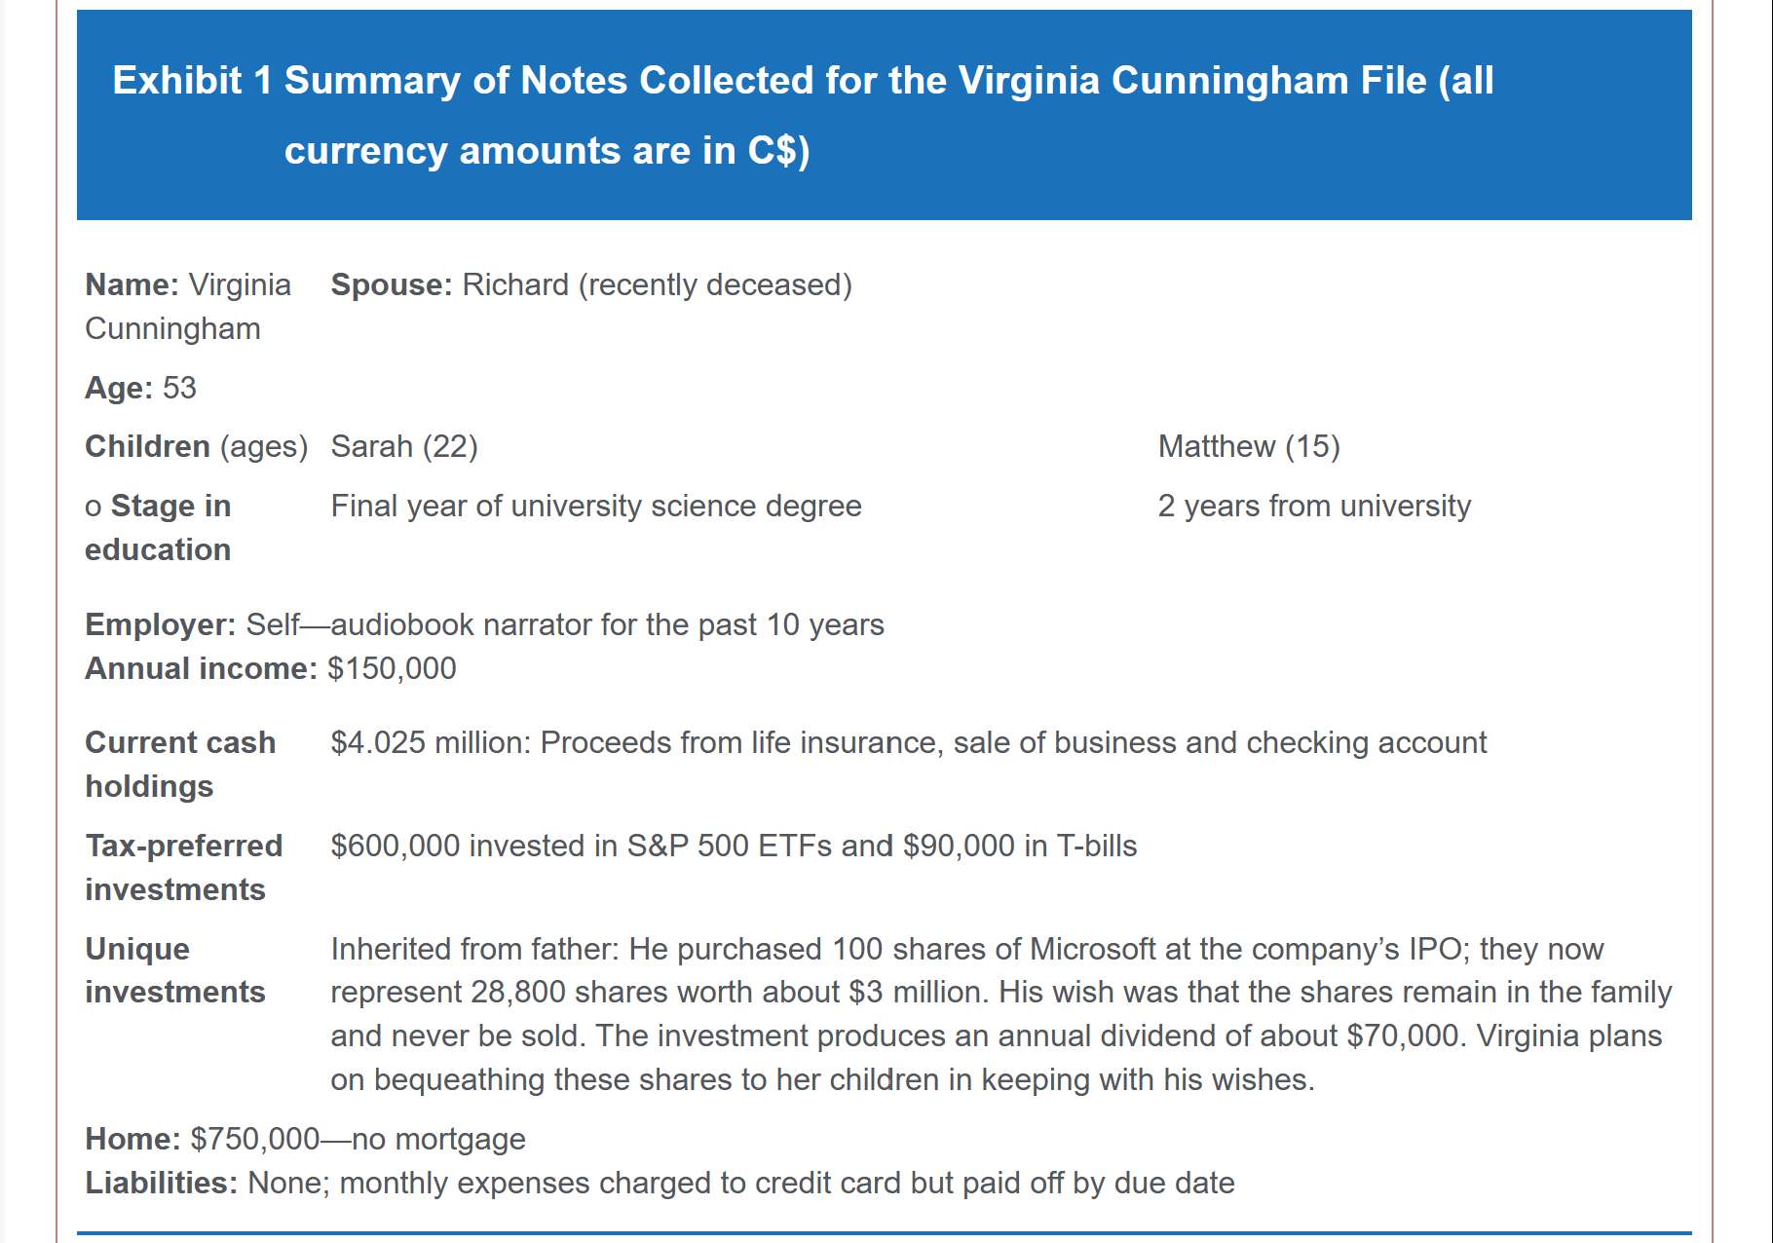
Task: Click the Employer label
Action: tap(160, 624)
